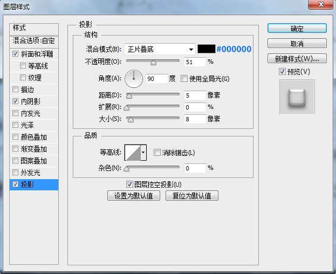336x274 pixels.
Task: Uncheck the 投影 style checkbox
Action: tap(15, 184)
